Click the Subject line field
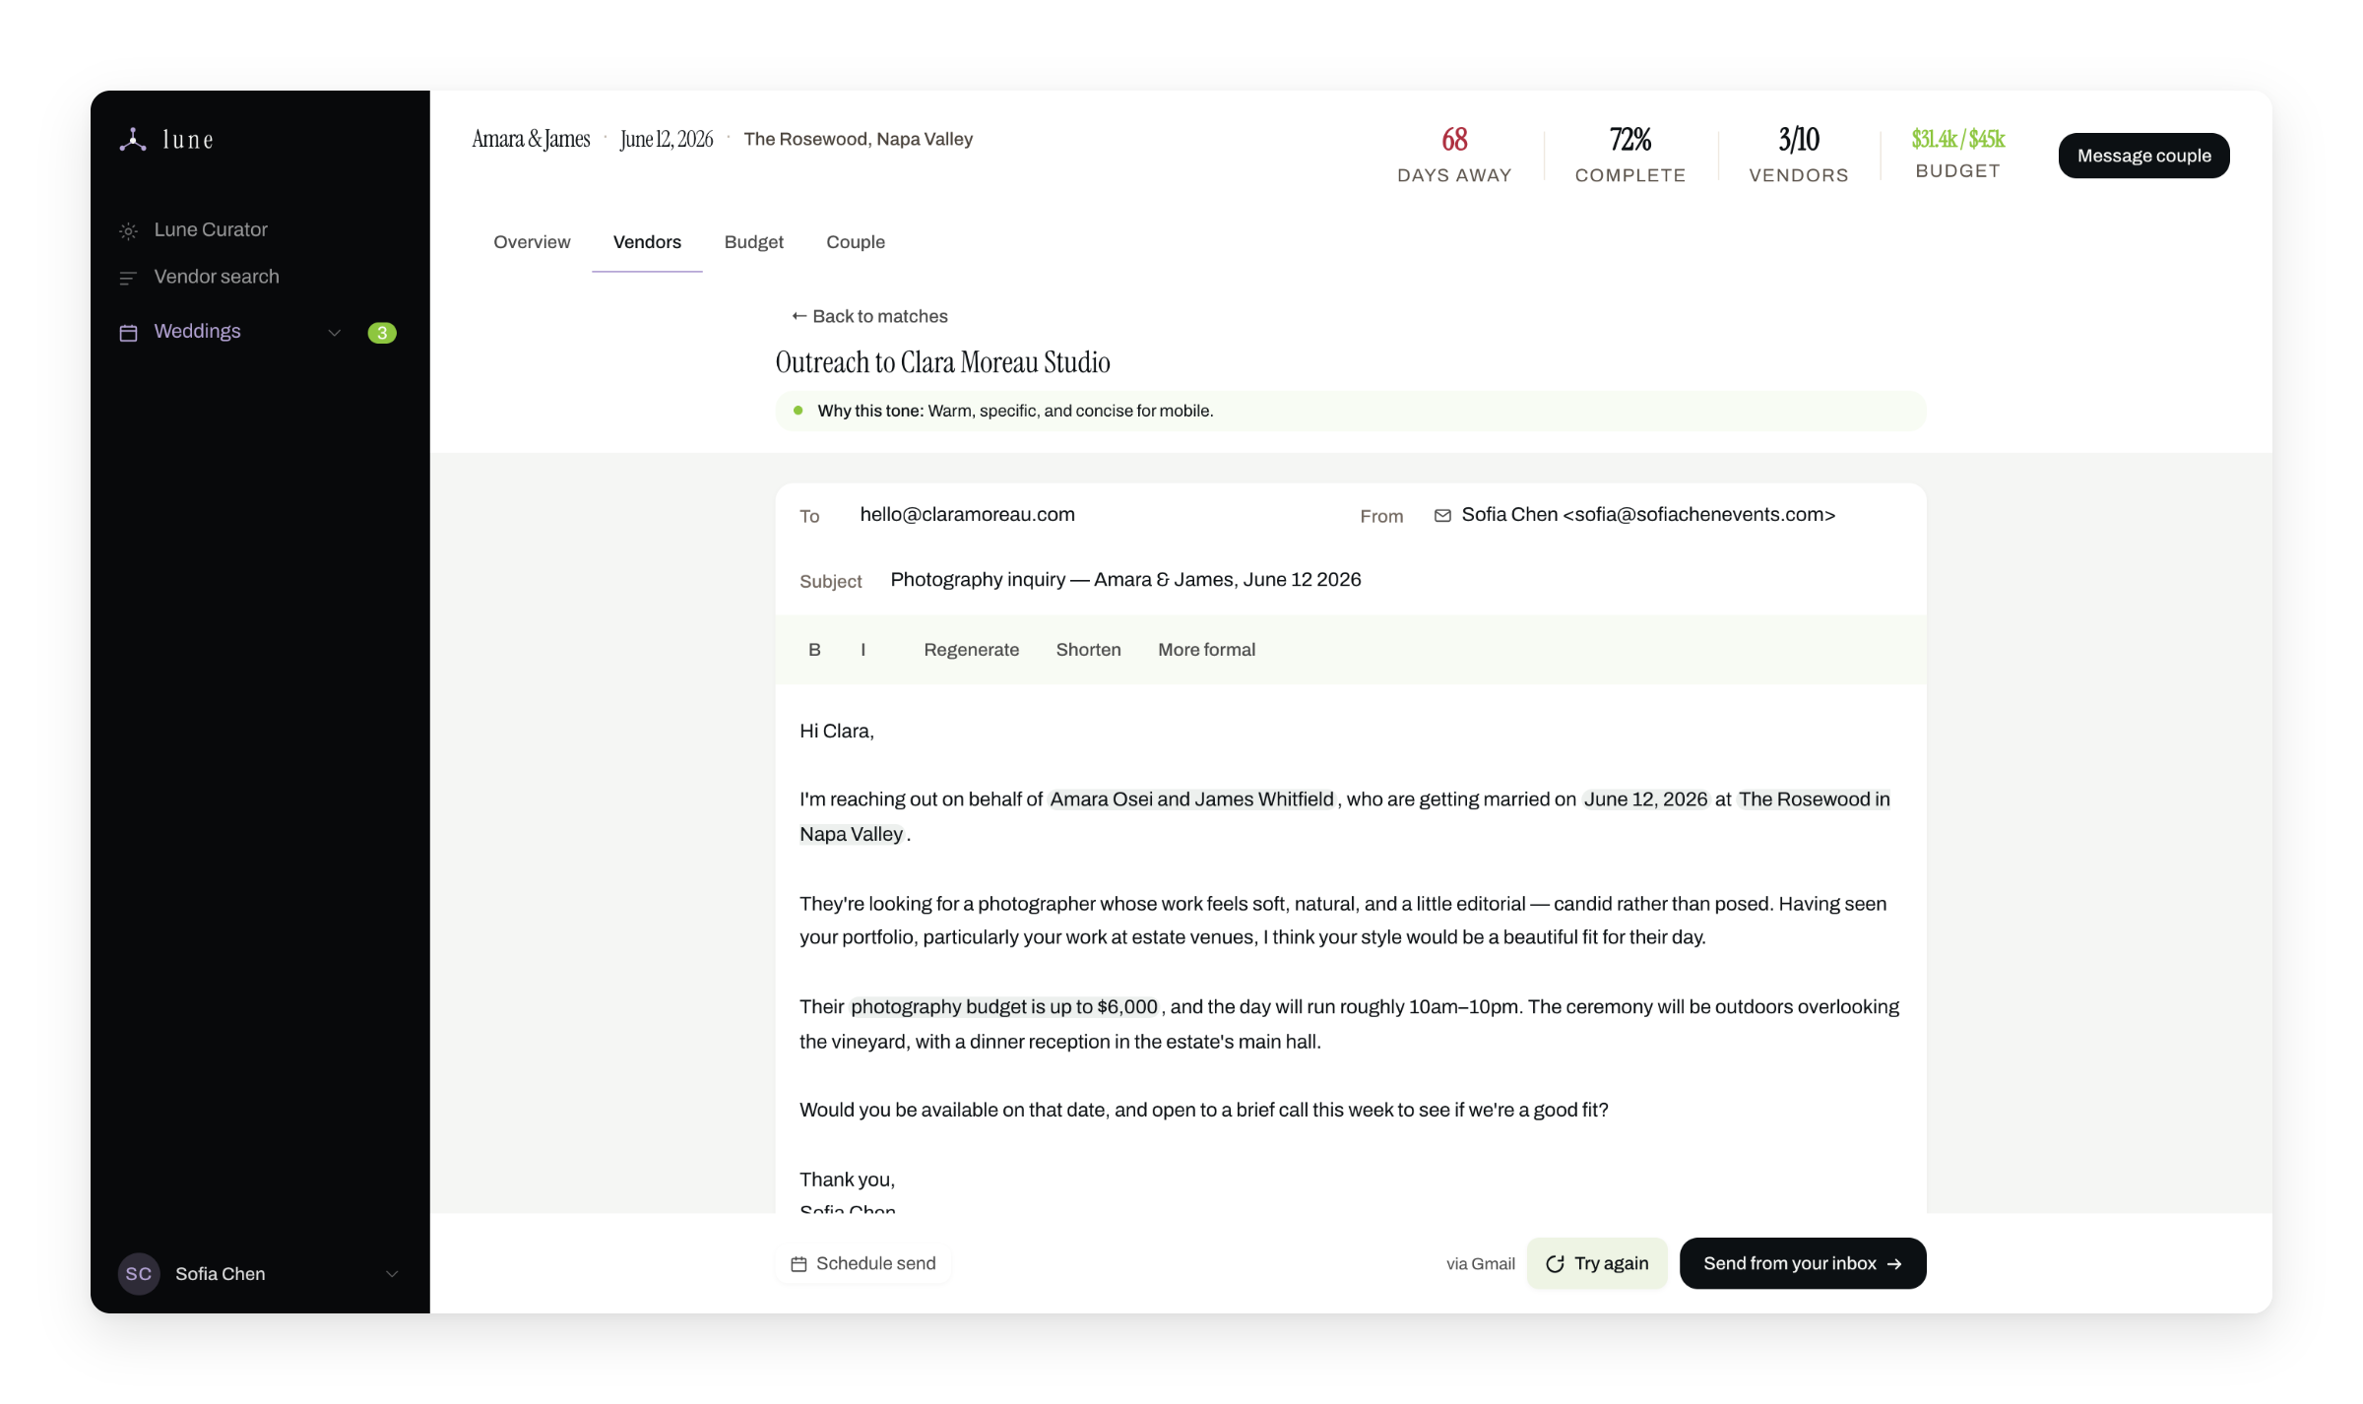The image size is (2363, 1404). pos(1125,580)
